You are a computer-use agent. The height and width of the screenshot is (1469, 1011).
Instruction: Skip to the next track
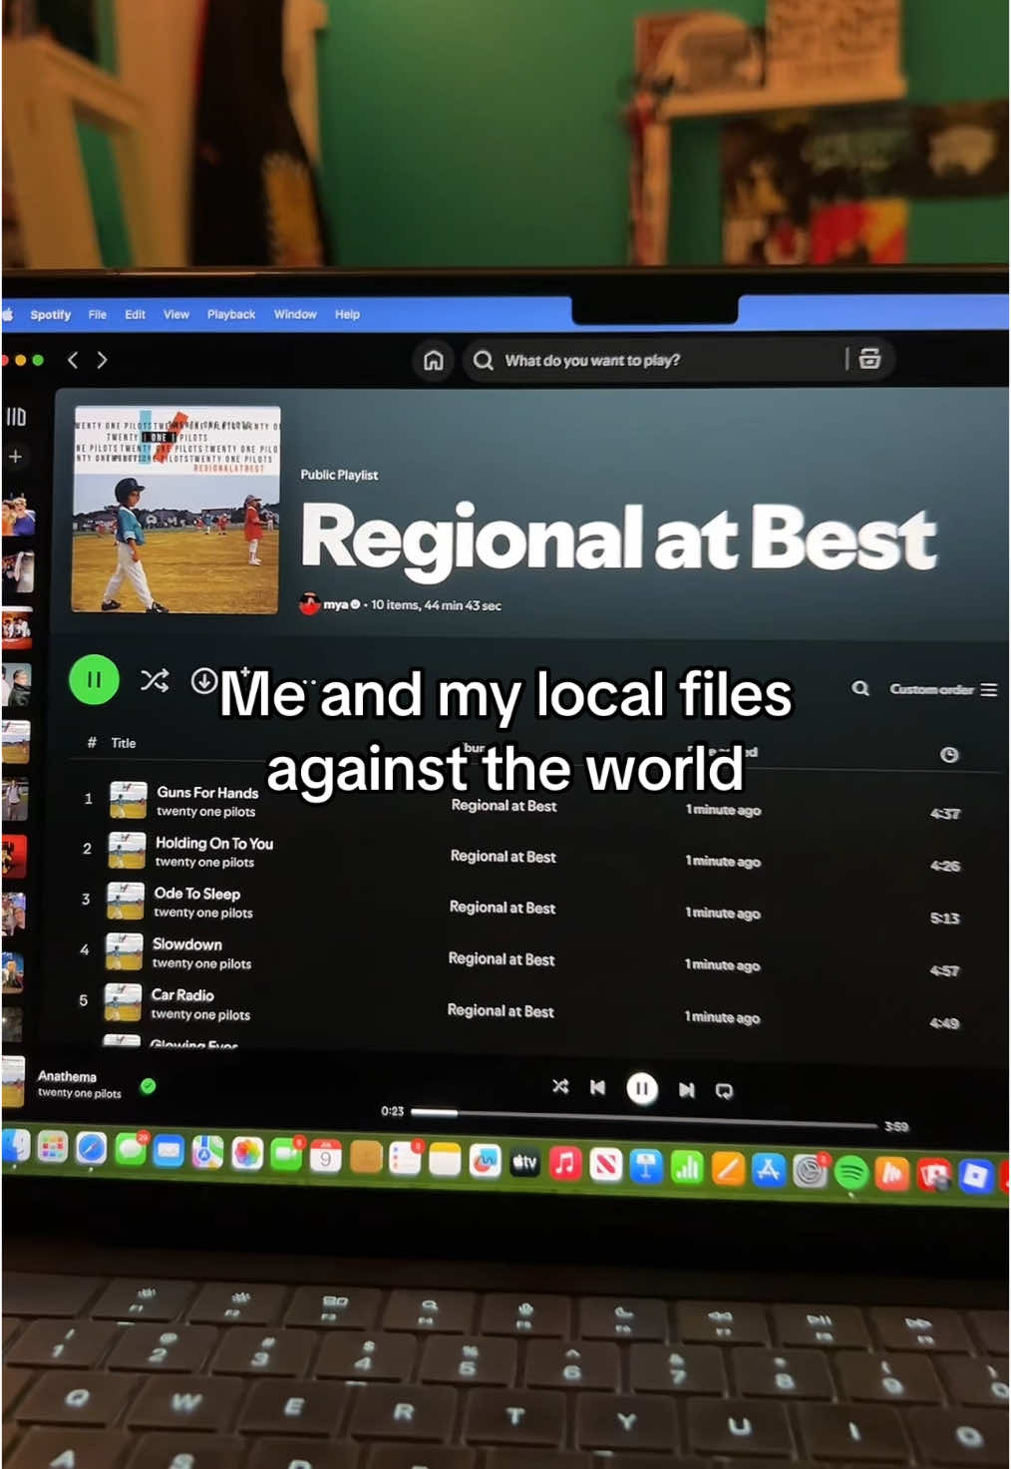pyautogui.click(x=686, y=1089)
